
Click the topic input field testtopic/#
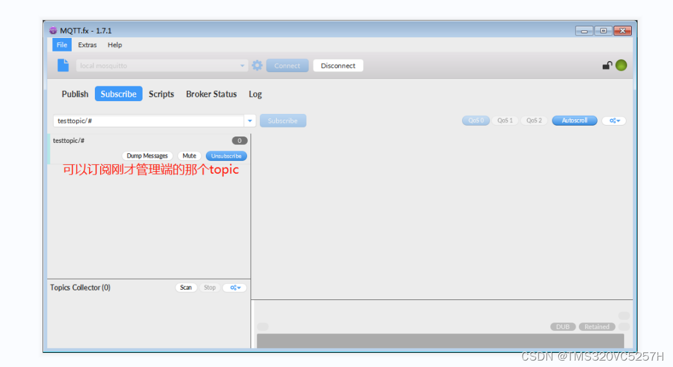tap(148, 121)
